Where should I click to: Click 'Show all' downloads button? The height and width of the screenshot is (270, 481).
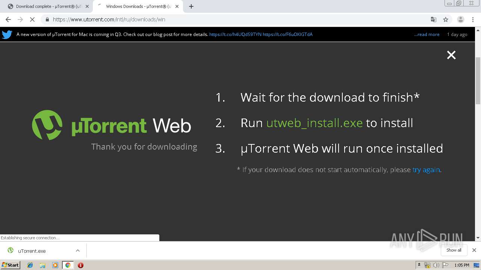[454, 250]
